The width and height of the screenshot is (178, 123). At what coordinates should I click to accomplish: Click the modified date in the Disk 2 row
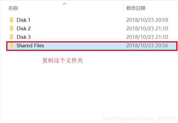point(147,28)
